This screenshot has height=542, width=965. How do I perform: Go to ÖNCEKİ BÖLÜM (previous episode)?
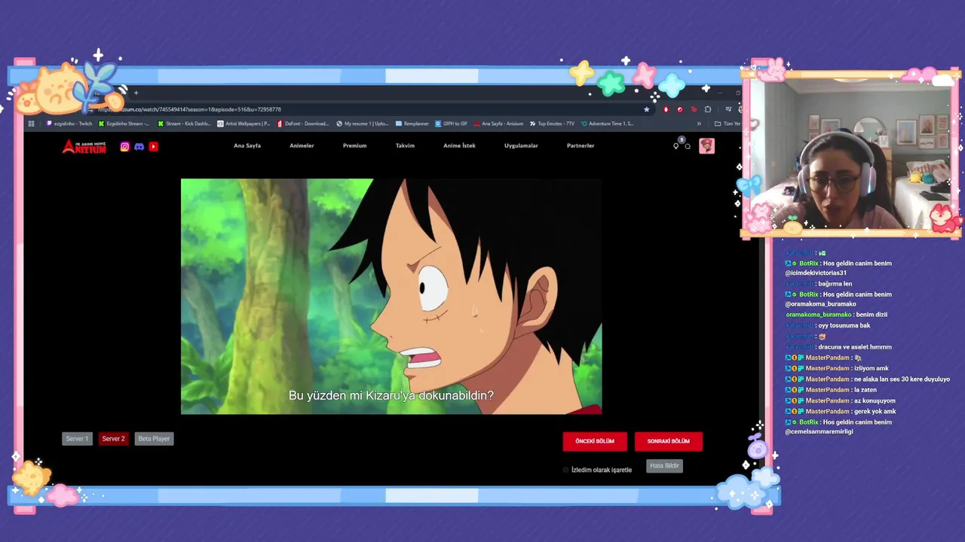coord(595,441)
